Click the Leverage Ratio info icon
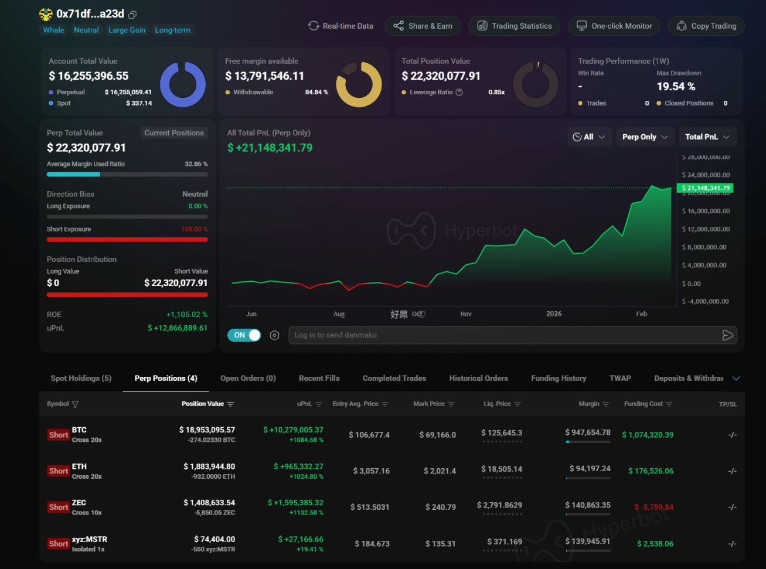This screenshot has height=569, width=766. pyautogui.click(x=459, y=92)
